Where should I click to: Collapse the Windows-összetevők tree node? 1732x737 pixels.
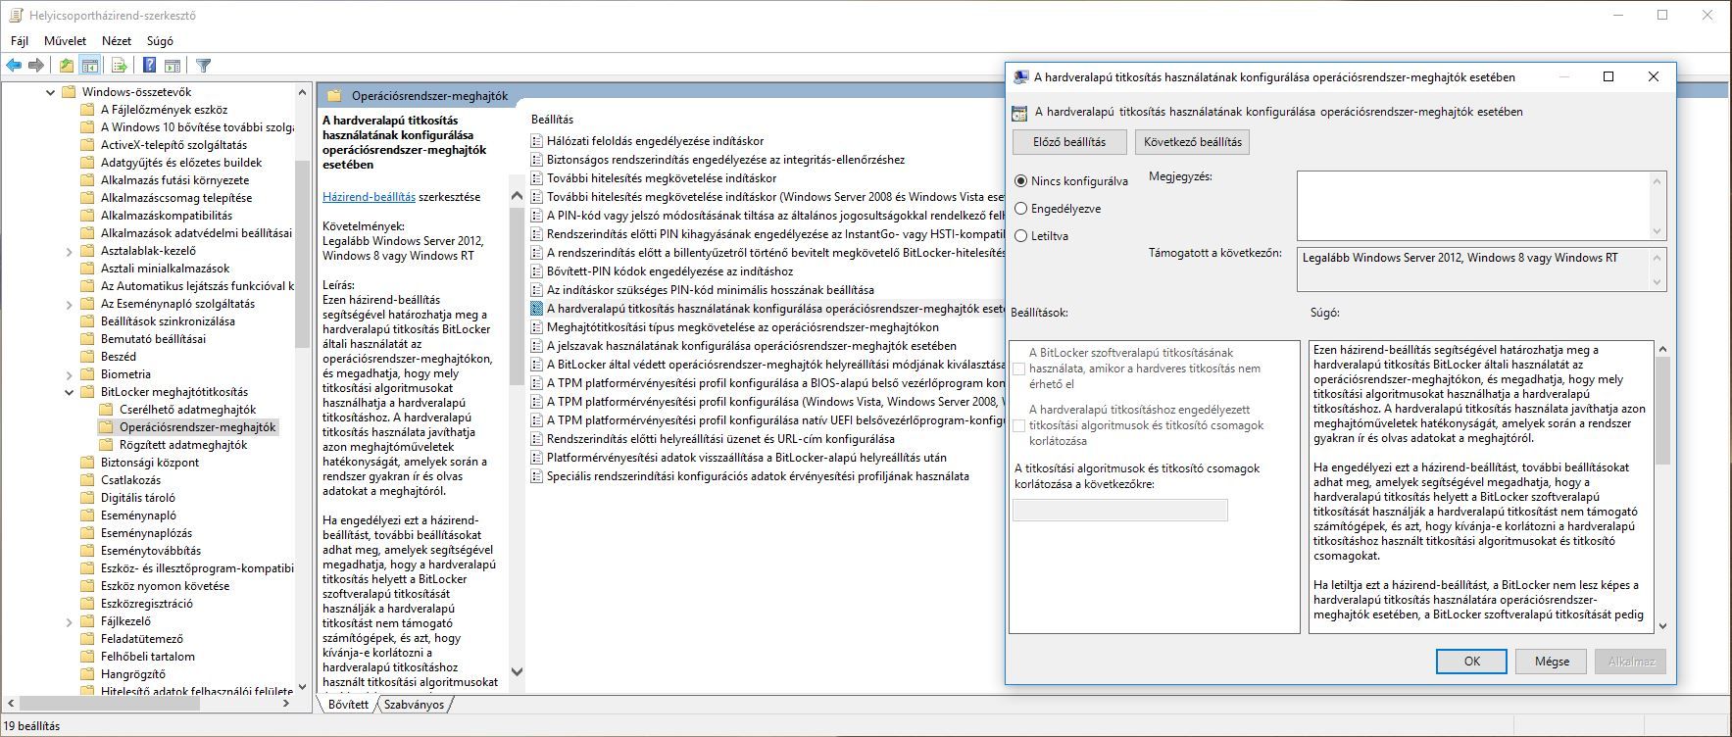tap(51, 92)
